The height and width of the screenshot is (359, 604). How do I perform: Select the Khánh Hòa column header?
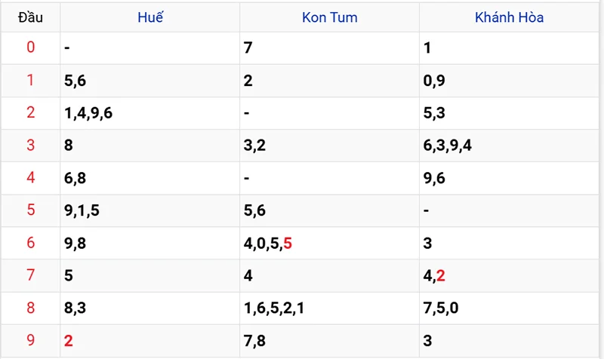pyautogui.click(x=509, y=18)
